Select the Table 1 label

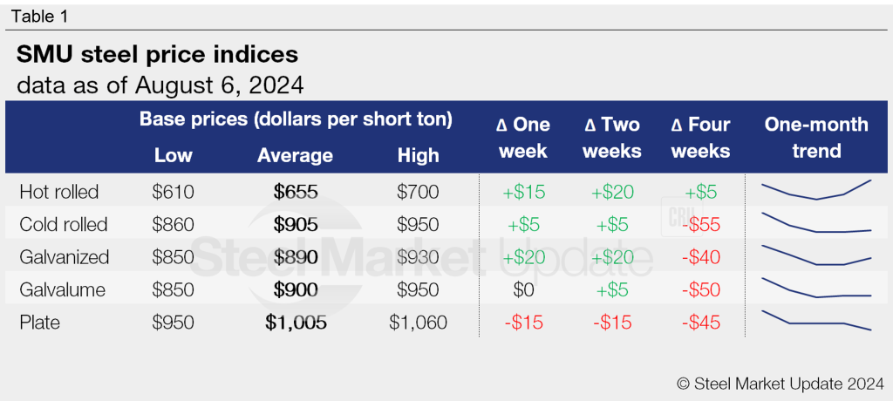pos(41,17)
